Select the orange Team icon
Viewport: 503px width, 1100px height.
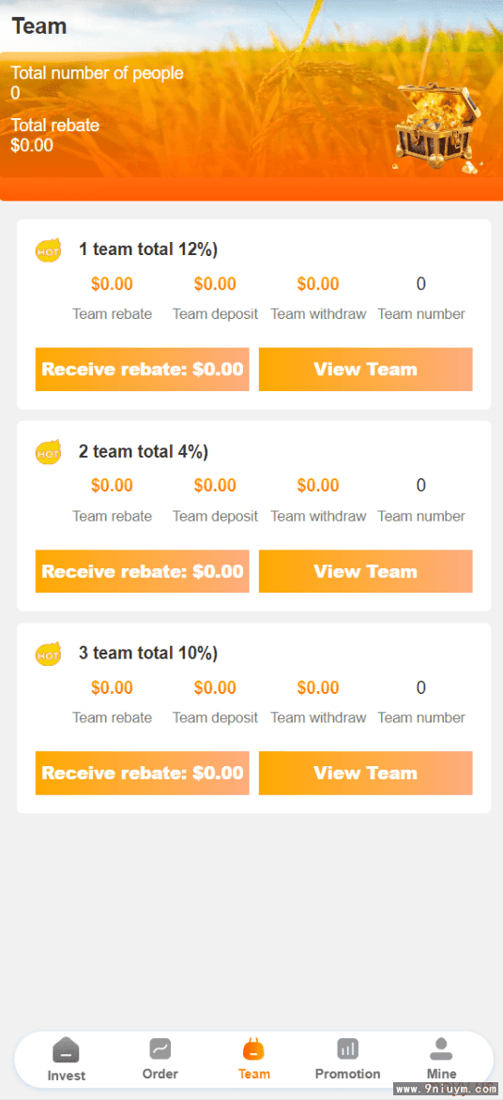pyautogui.click(x=253, y=1049)
